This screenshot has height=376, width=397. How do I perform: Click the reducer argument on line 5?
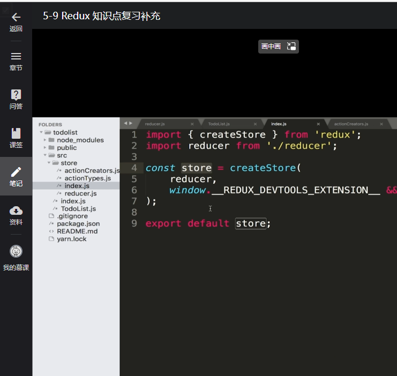pyautogui.click(x=191, y=179)
